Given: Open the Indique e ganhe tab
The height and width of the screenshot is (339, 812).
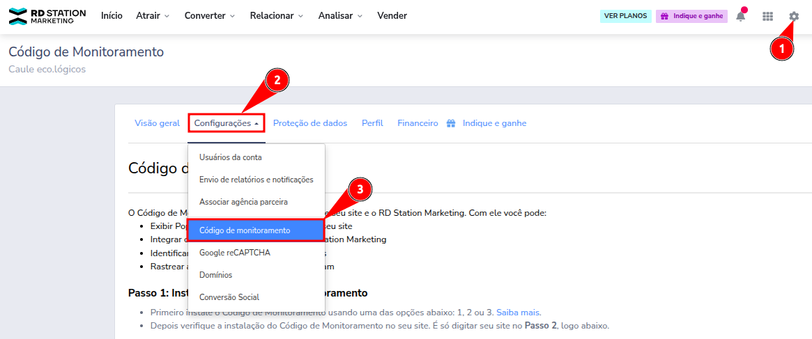Looking at the screenshot, I should 495,123.
